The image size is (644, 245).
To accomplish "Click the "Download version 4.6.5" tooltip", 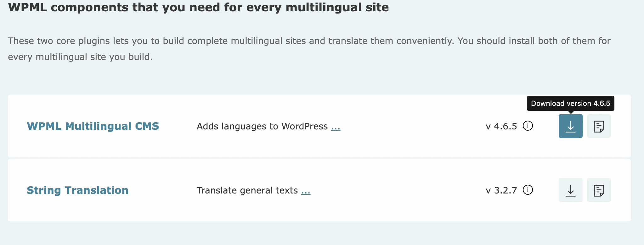I will click(570, 103).
